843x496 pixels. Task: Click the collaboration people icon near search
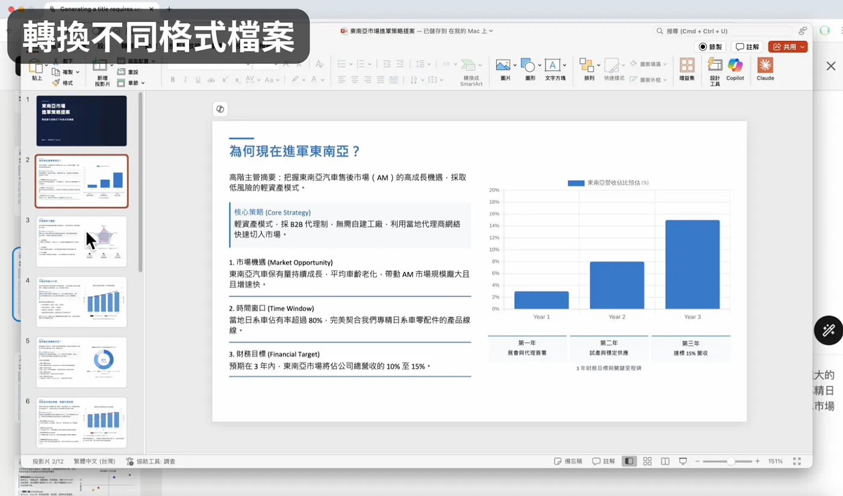coord(803,31)
